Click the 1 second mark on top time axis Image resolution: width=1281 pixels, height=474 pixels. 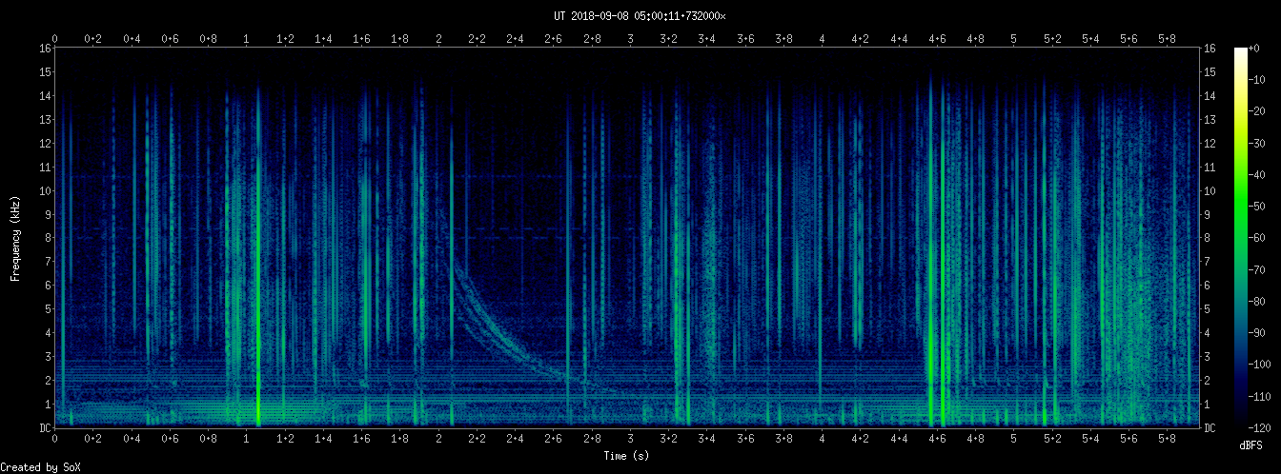click(247, 39)
